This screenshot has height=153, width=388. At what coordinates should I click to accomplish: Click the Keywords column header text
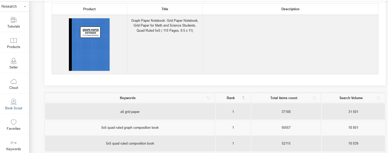128,98
